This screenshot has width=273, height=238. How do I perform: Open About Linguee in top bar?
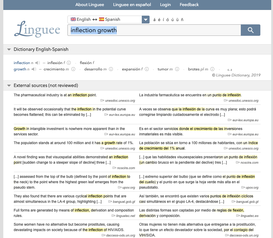pyautogui.click(x=89, y=5)
